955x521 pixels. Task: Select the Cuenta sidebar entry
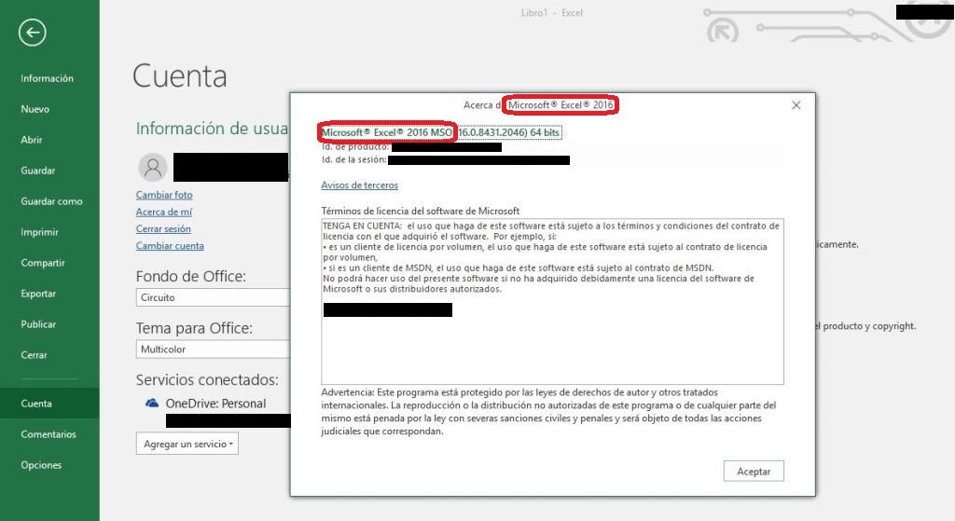tap(49, 404)
